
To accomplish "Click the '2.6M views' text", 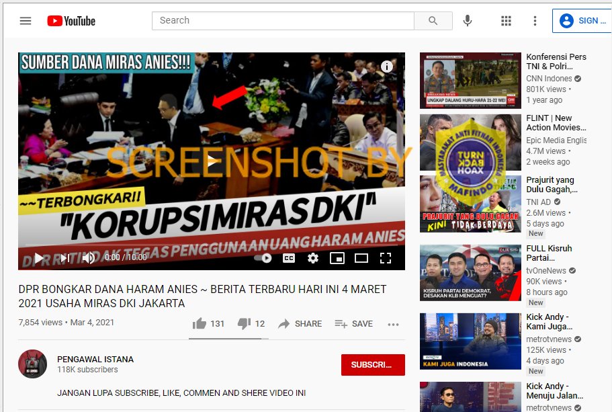I will (x=546, y=212).
